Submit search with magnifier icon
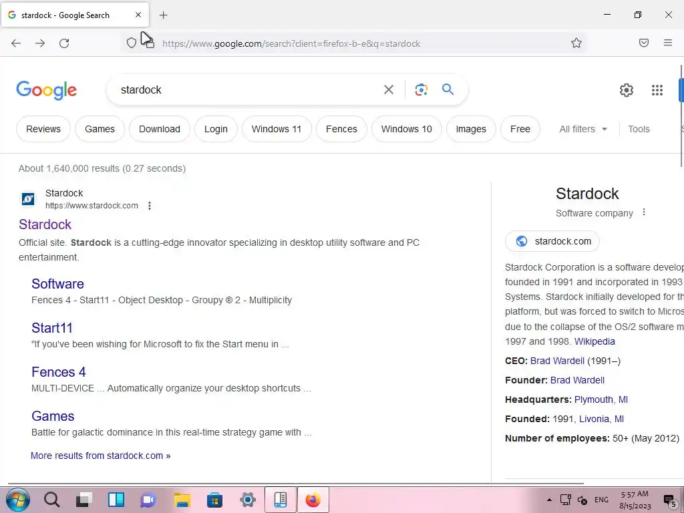The height and width of the screenshot is (513, 684). click(448, 90)
